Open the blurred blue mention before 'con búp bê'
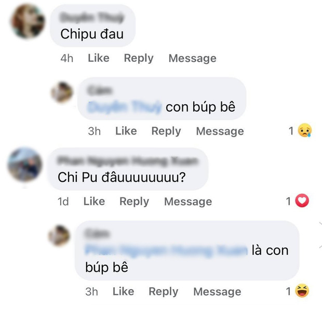The width and height of the screenshot is (322, 311). pos(125,107)
